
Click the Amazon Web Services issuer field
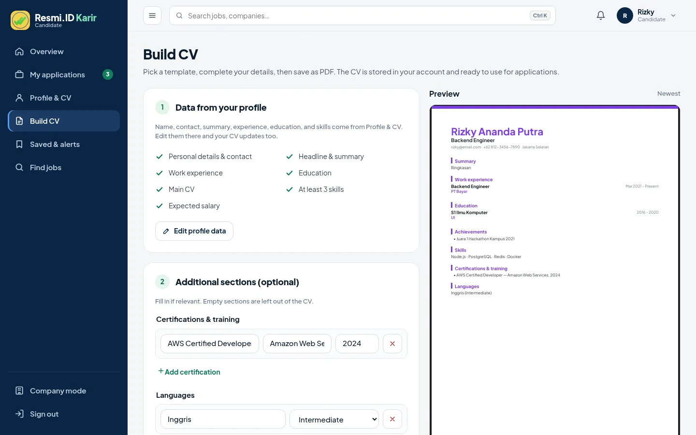coord(297,344)
